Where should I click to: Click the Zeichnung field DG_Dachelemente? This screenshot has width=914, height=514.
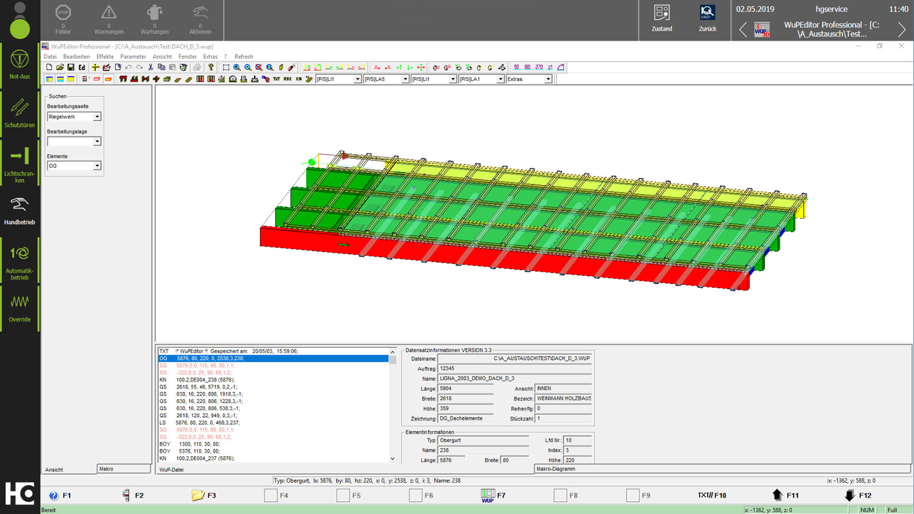(x=466, y=419)
